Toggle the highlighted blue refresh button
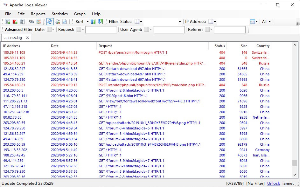The image size is (300, 187). click(50, 22)
